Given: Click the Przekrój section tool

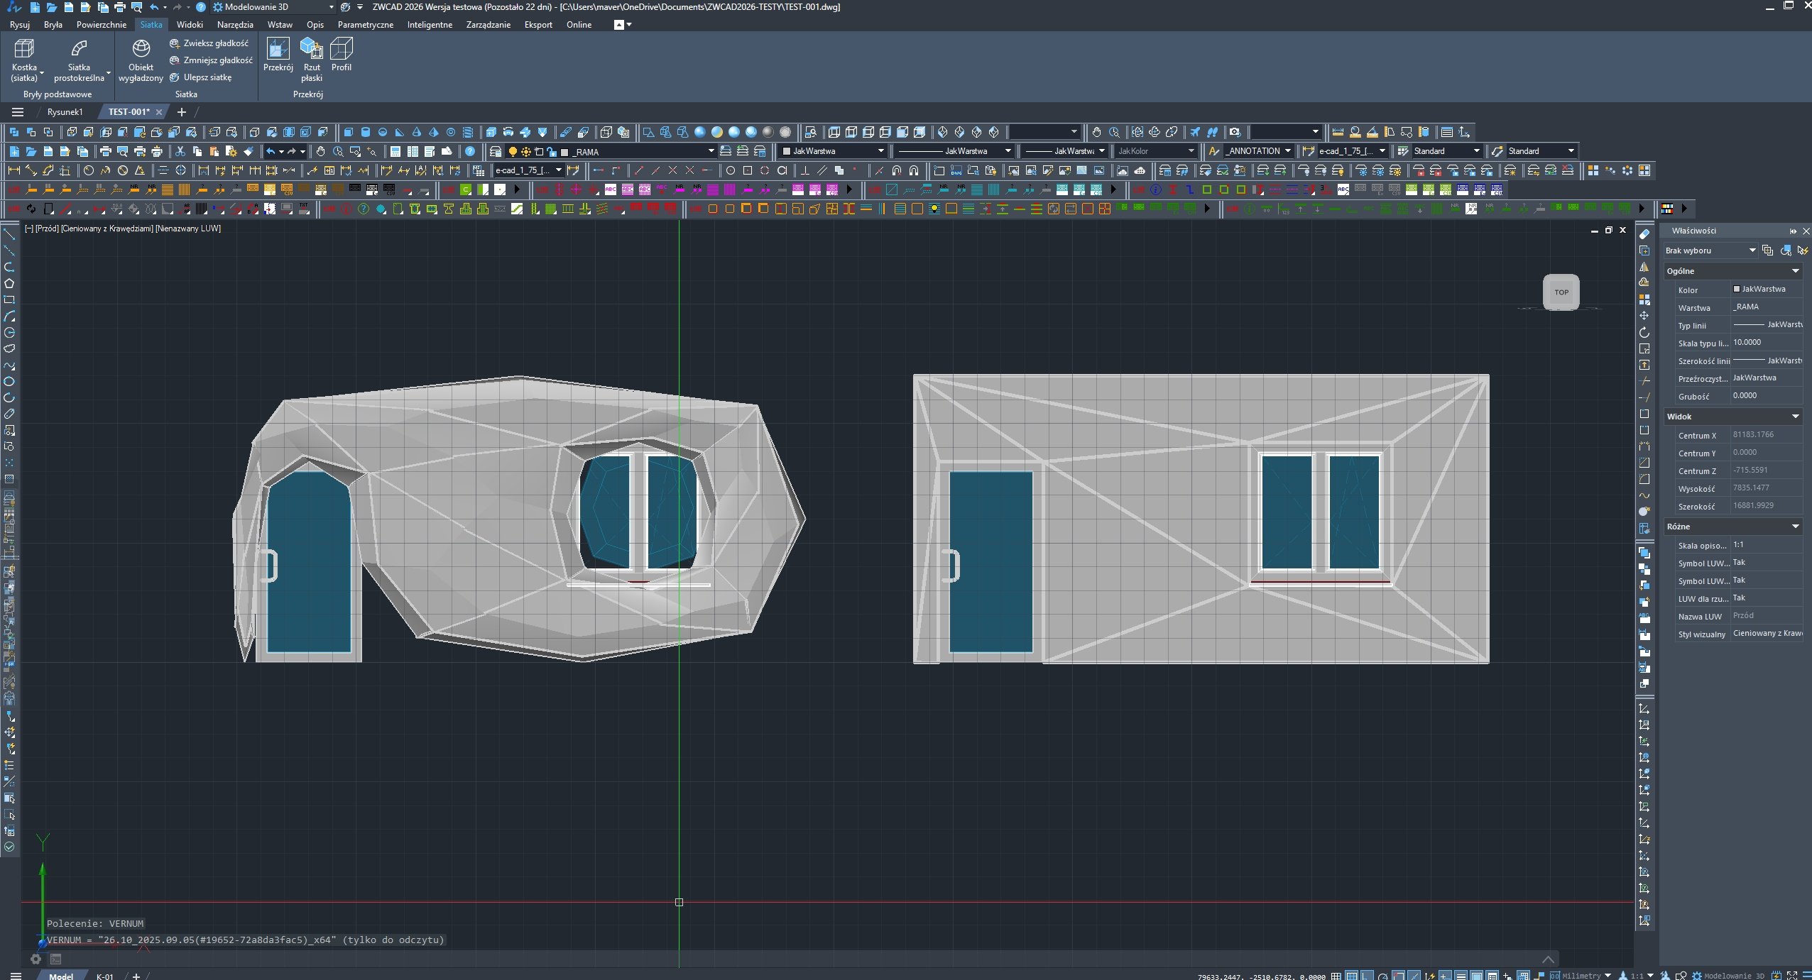Looking at the screenshot, I should (278, 48).
